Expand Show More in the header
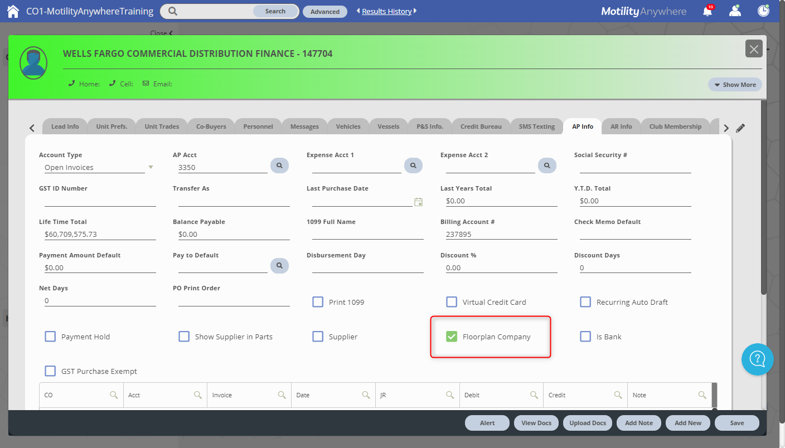This screenshot has height=448, width=785. [735, 85]
